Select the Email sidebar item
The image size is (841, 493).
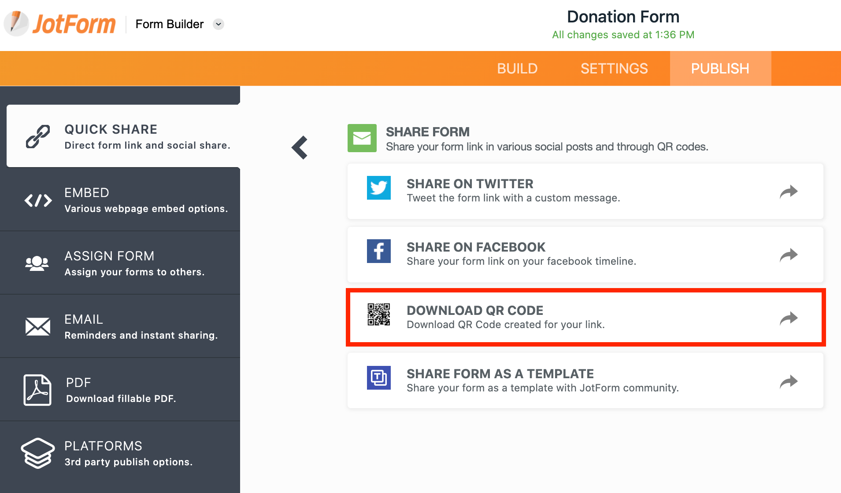point(120,326)
